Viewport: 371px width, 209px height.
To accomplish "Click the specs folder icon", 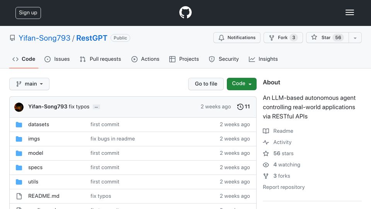I will pos(19,168).
